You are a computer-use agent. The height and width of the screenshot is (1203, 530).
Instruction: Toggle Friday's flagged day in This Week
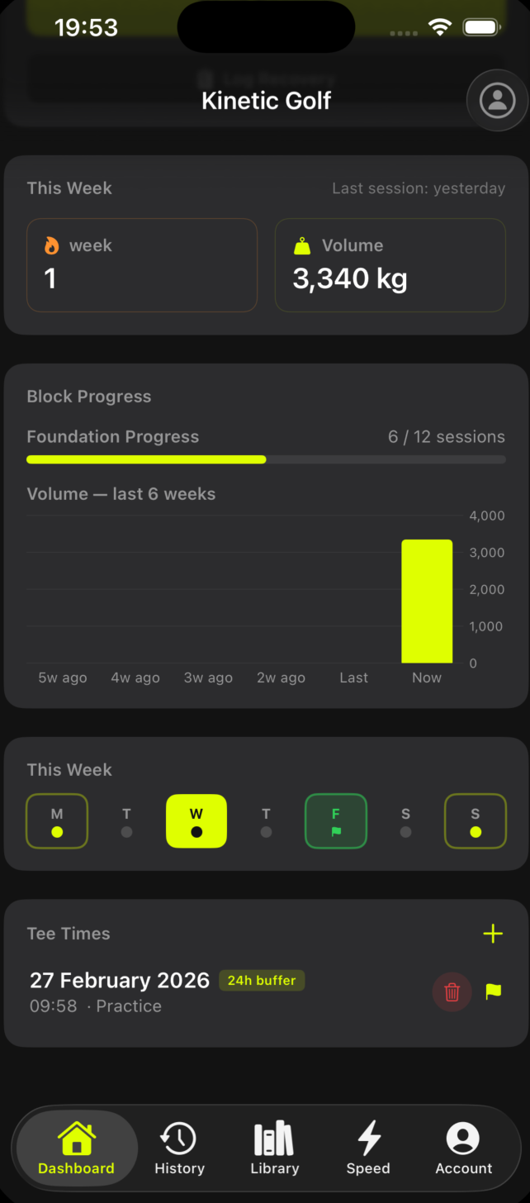pos(335,820)
